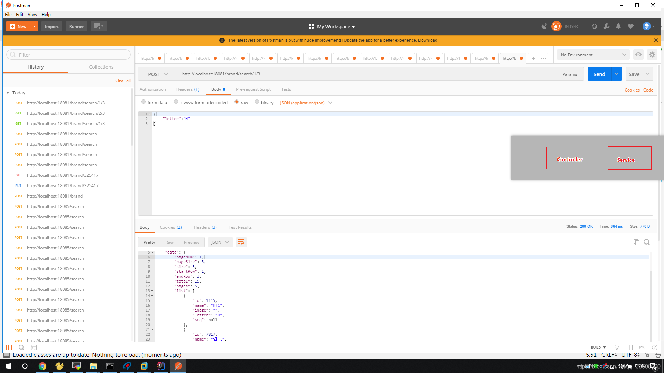Search within the response body
Viewport: 664px width, 373px height.
coord(647,242)
